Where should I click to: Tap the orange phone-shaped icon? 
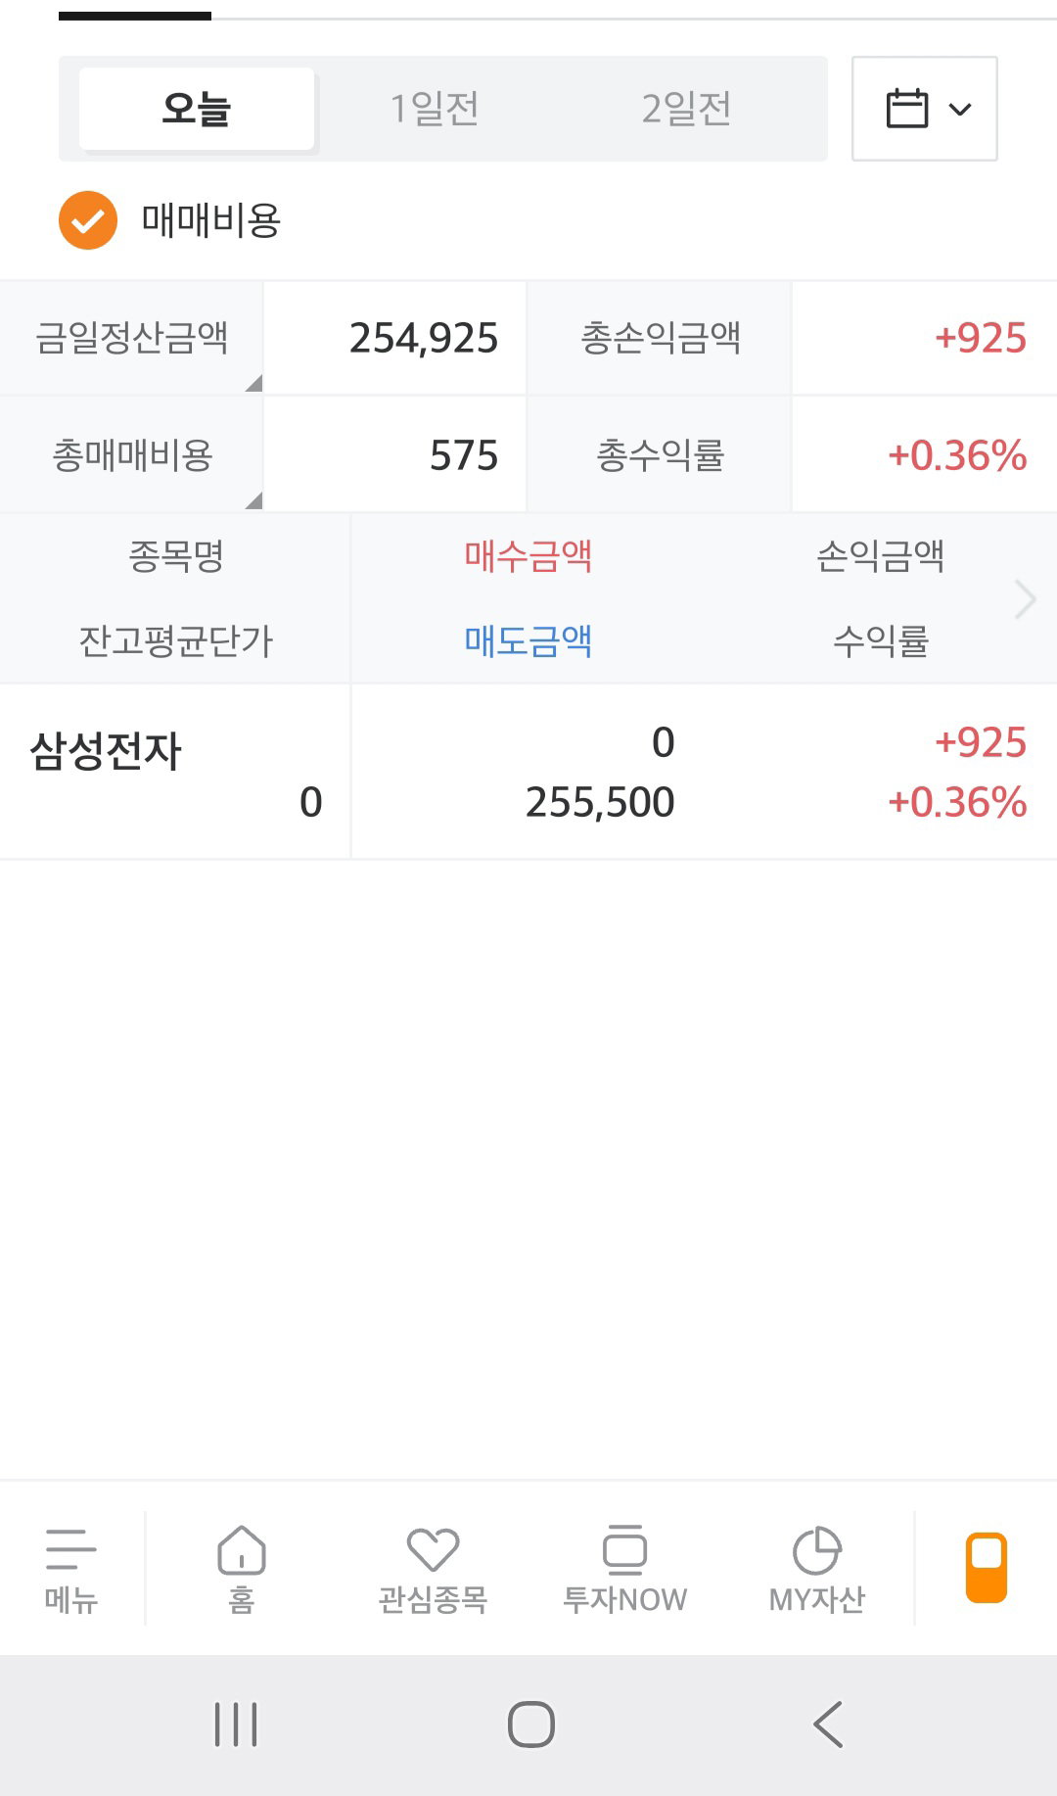click(x=987, y=1567)
